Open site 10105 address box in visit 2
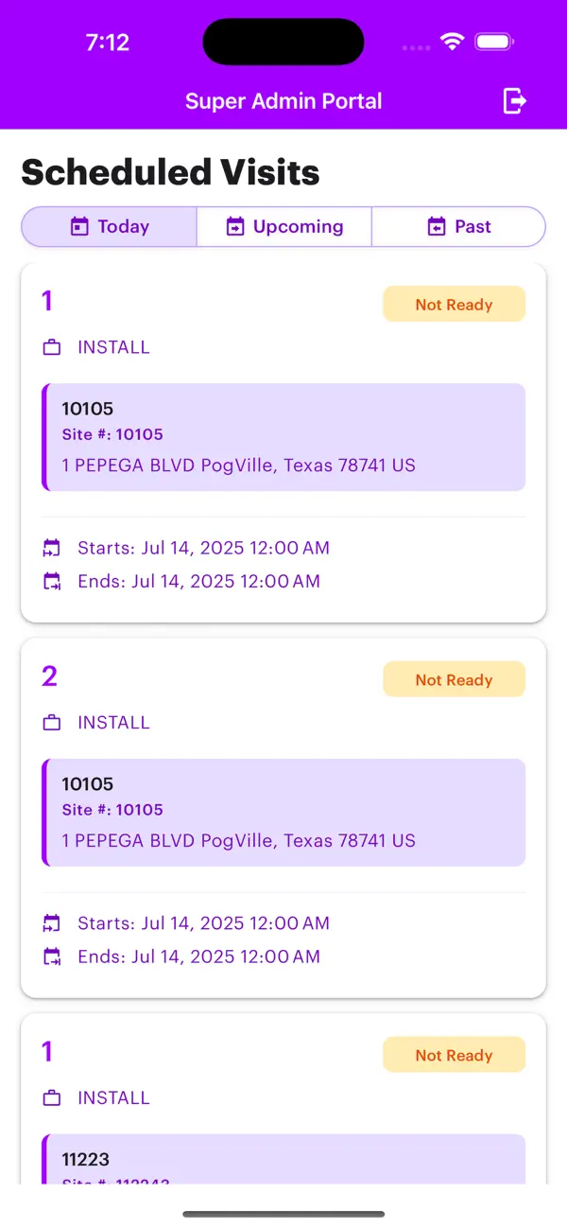 point(283,812)
